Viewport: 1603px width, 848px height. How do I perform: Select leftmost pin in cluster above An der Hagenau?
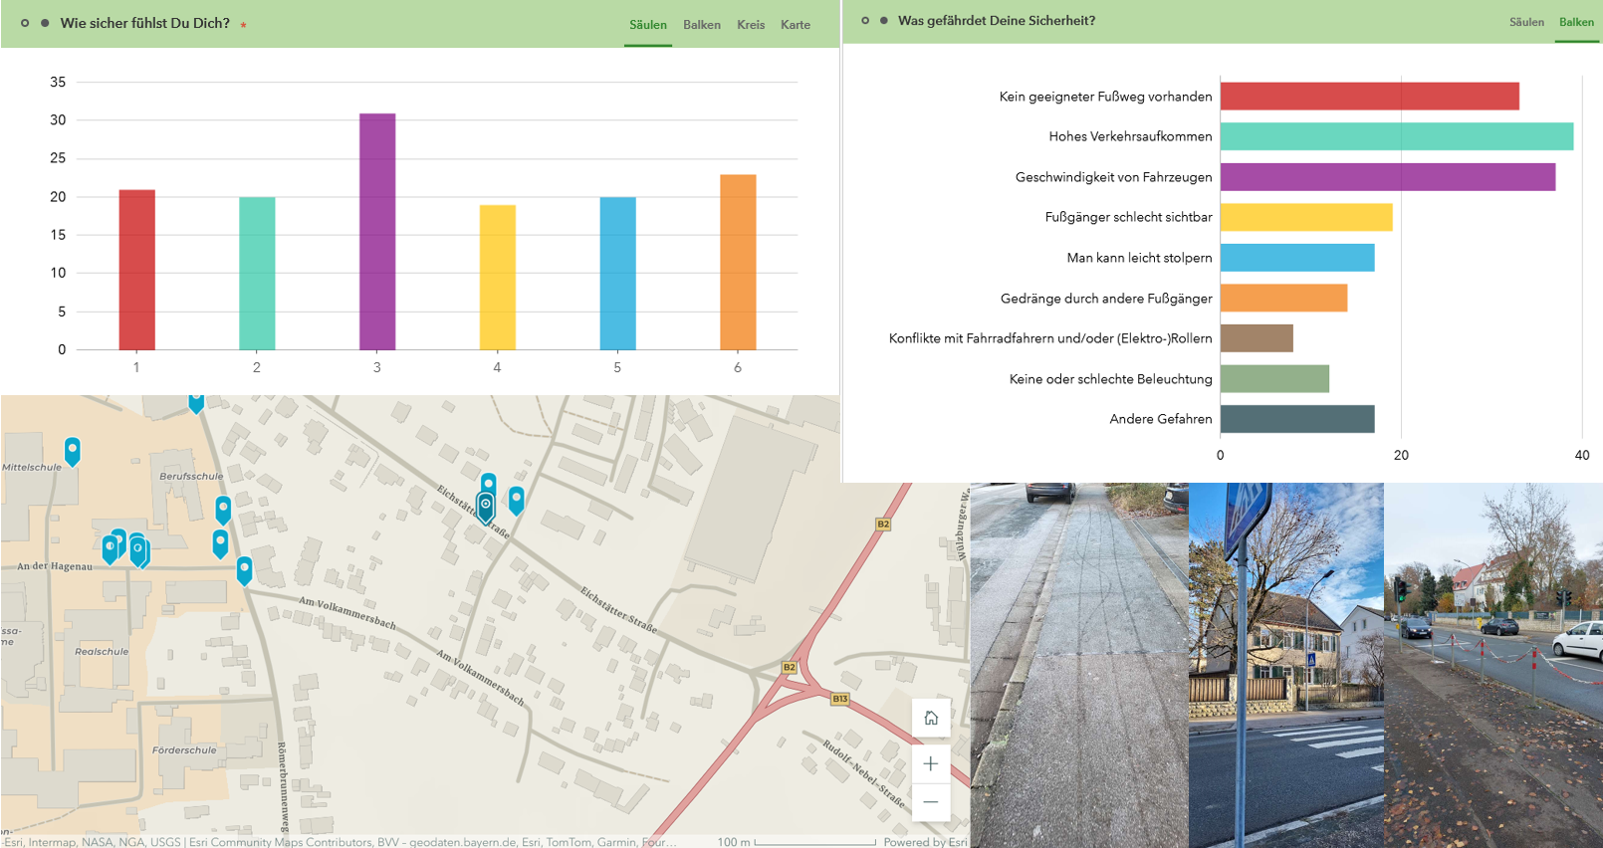tap(110, 548)
